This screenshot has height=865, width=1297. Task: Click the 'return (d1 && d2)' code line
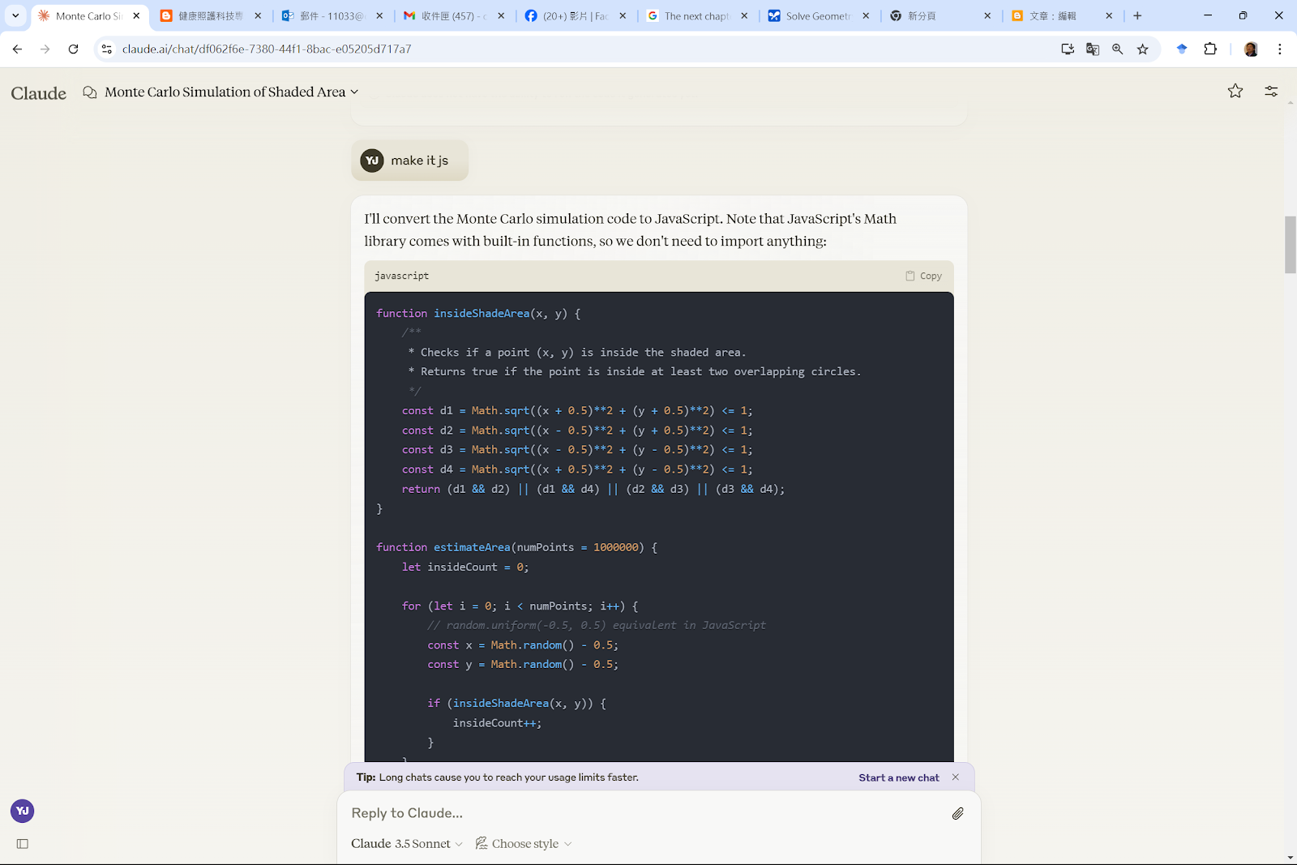pyautogui.click(x=593, y=489)
